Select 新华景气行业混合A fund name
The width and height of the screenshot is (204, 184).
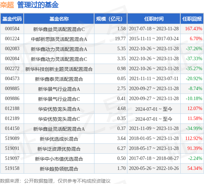59,89
